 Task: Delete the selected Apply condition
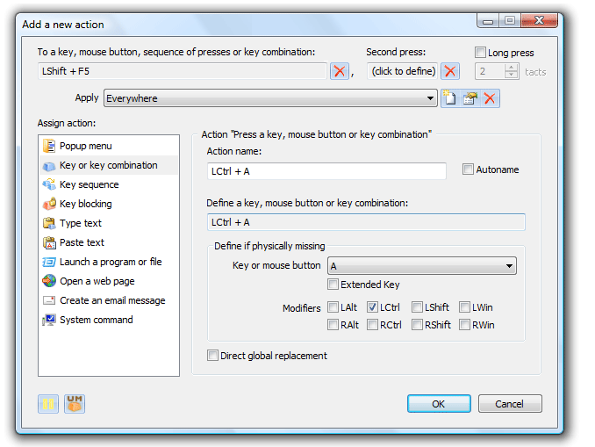click(x=490, y=98)
